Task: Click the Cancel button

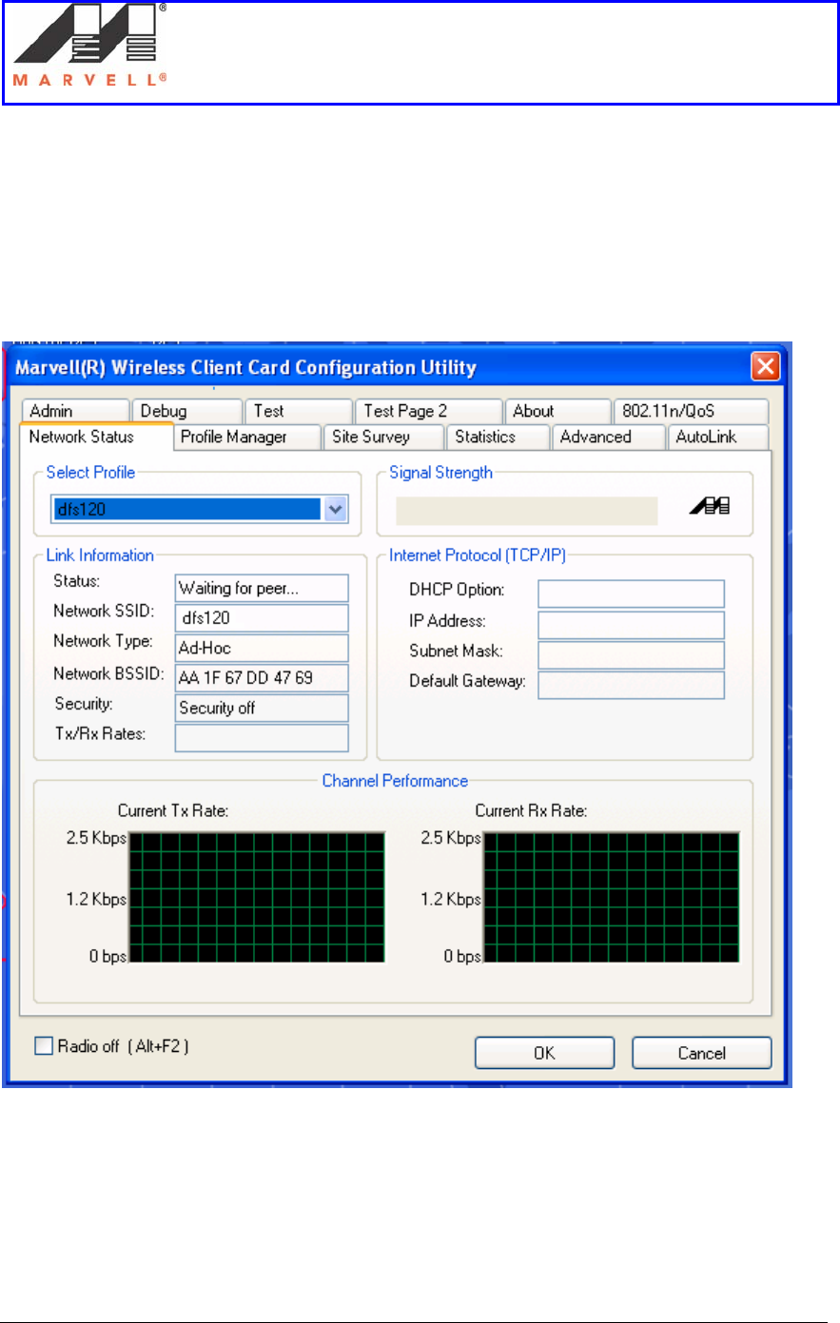Action: (x=701, y=1053)
